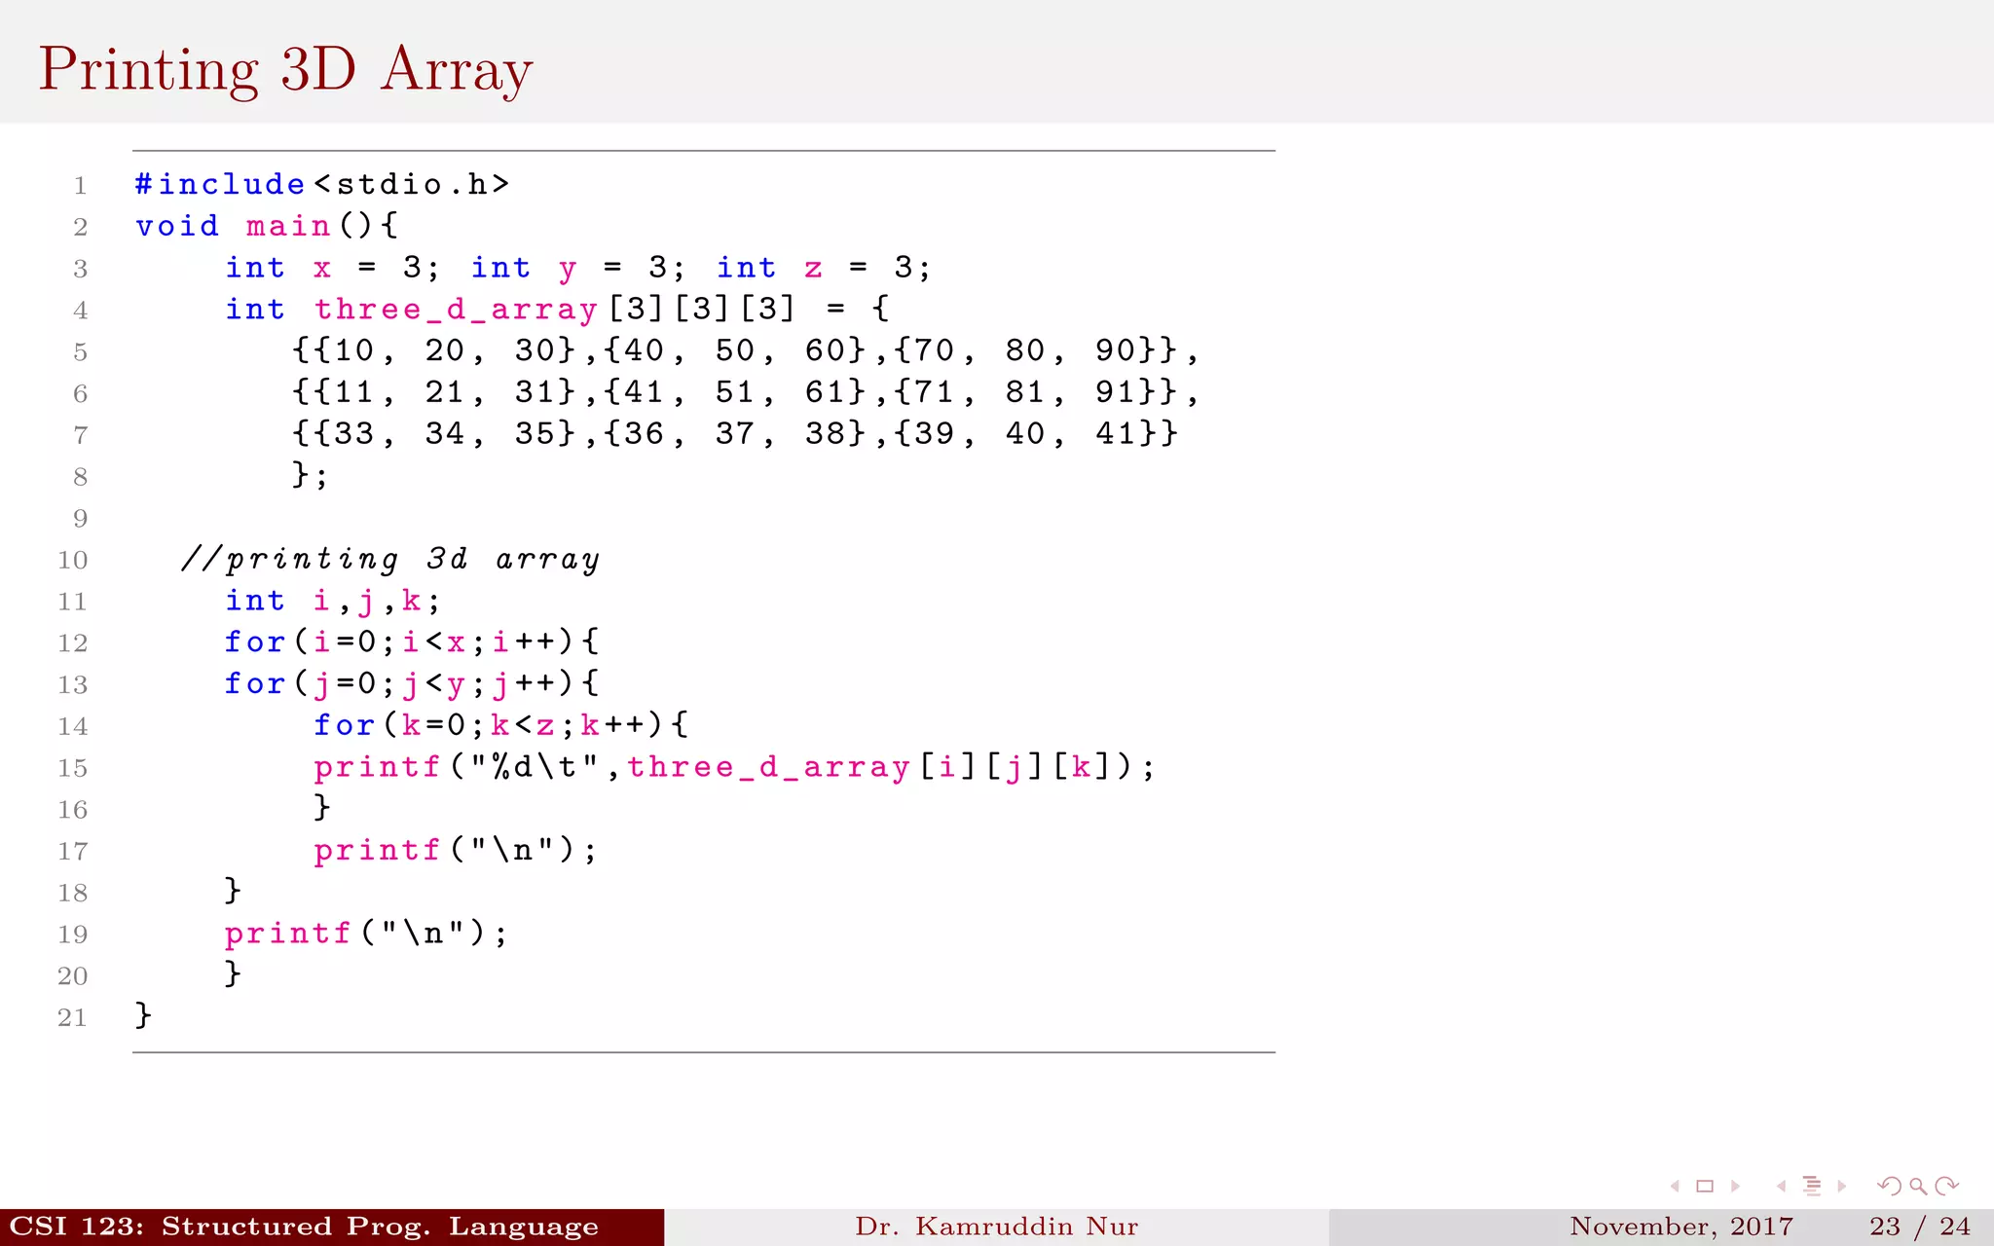Click the magnifier search navigation icon
Viewport: 1994px width, 1246px height.
1918,1186
